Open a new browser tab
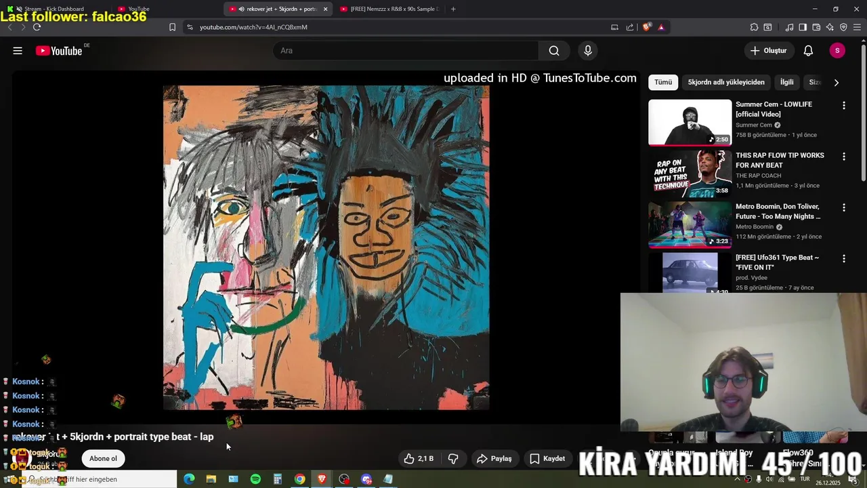Screen dimensions: 867x488 pyautogui.click(x=453, y=9)
